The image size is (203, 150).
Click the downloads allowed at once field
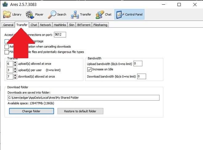click(x=10, y=77)
